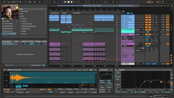174x98 pixels.
Task: Click the Lock Envelopes icon near Set
Action: tap(132, 13)
